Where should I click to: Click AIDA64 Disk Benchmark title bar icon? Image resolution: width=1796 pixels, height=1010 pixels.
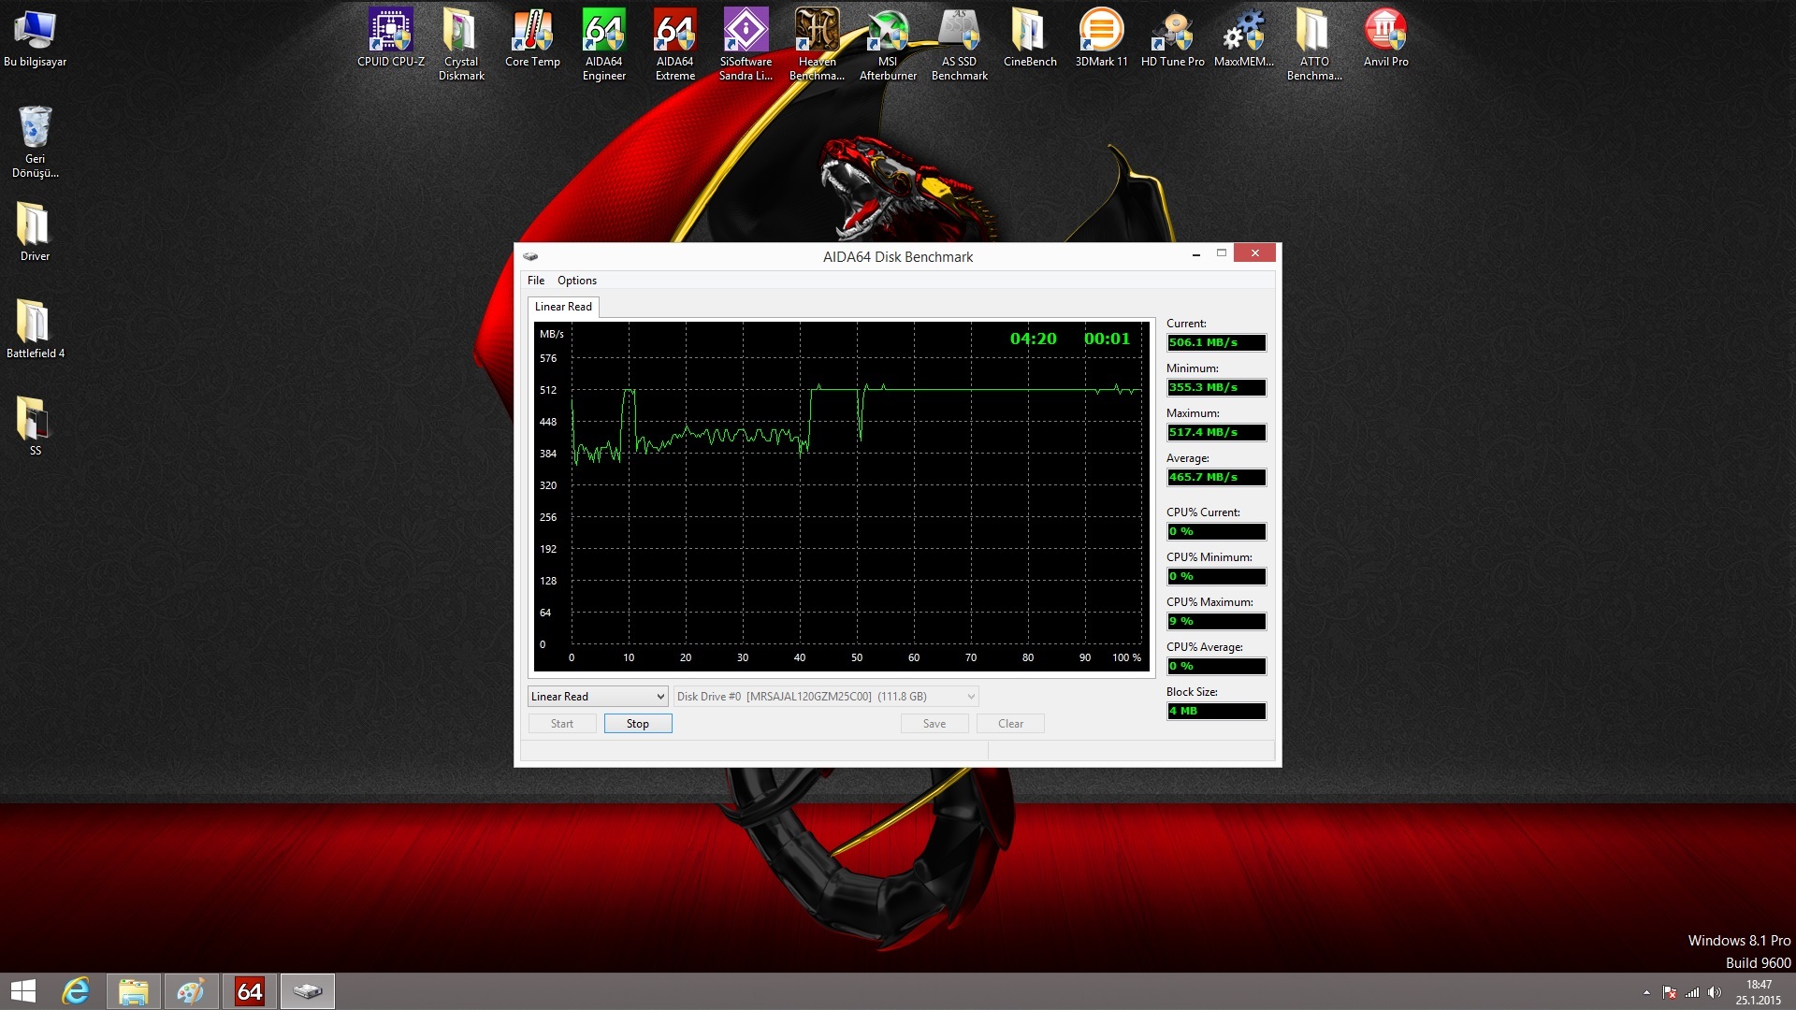(530, 256)
